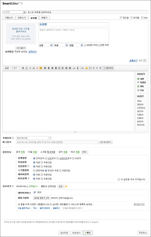Viewport: 151px width, 237px height.
Task: Open the 글꼴 font dropdown
Action: pyautogui.click(x=8, y=68)
